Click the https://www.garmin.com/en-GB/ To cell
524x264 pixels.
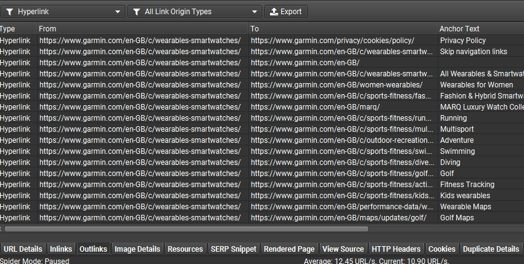tap(343, 63)
